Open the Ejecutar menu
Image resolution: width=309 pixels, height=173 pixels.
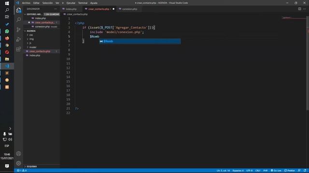[71, 3]
